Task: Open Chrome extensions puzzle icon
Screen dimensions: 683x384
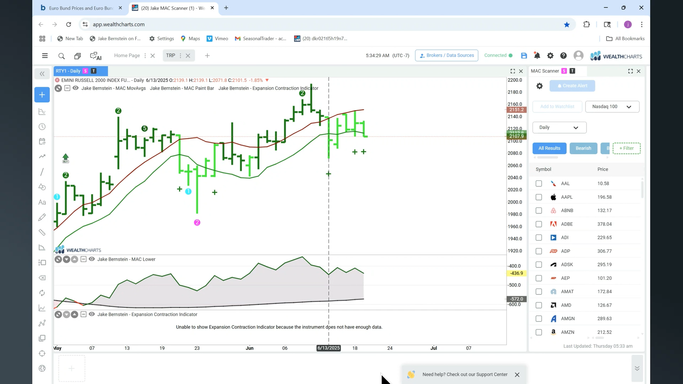Action: coord(587,25)
